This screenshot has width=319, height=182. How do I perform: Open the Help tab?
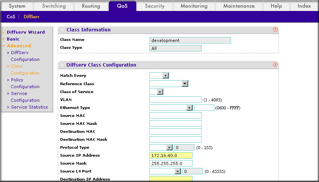click(276, 6)
